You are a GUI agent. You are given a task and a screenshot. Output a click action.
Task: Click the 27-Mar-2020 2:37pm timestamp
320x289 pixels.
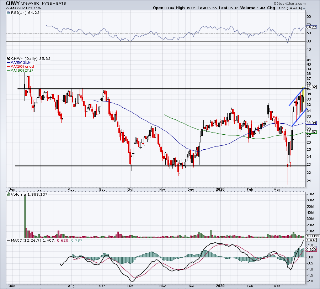(23, 8)
